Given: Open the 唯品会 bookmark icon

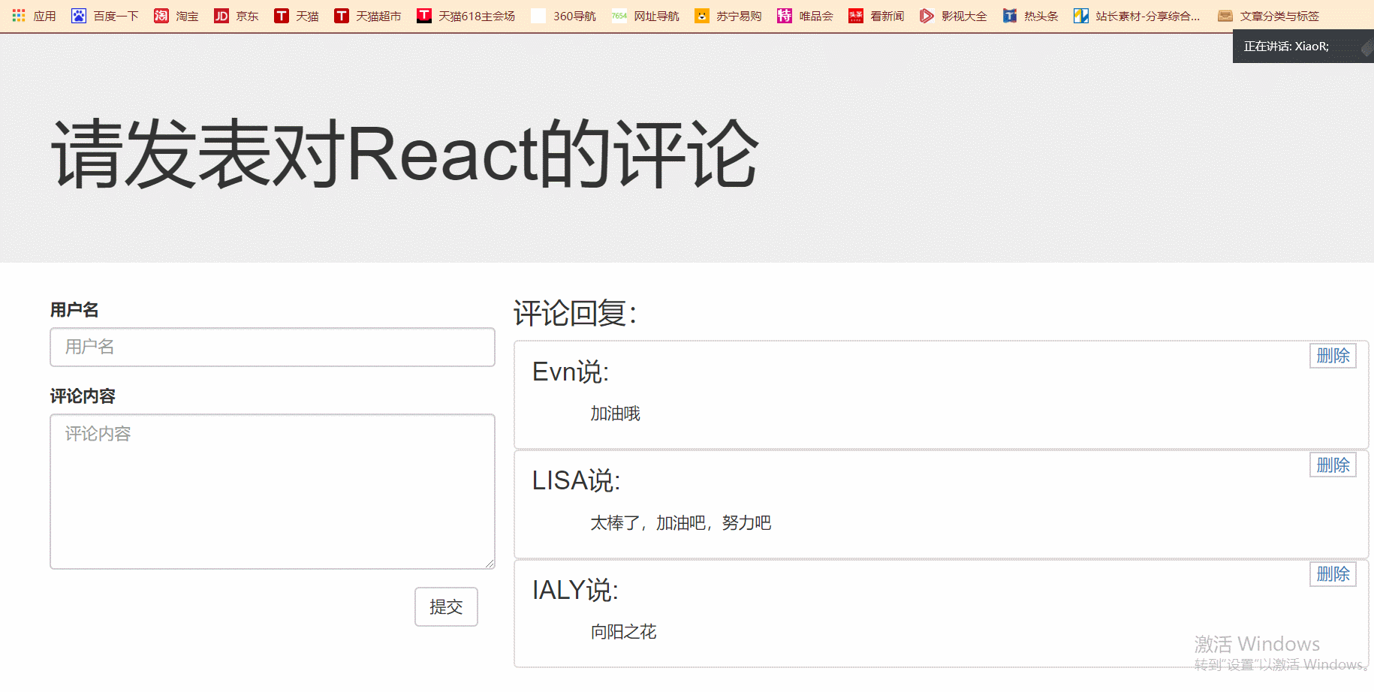Looking at the screenshot, I should (784, 15).
